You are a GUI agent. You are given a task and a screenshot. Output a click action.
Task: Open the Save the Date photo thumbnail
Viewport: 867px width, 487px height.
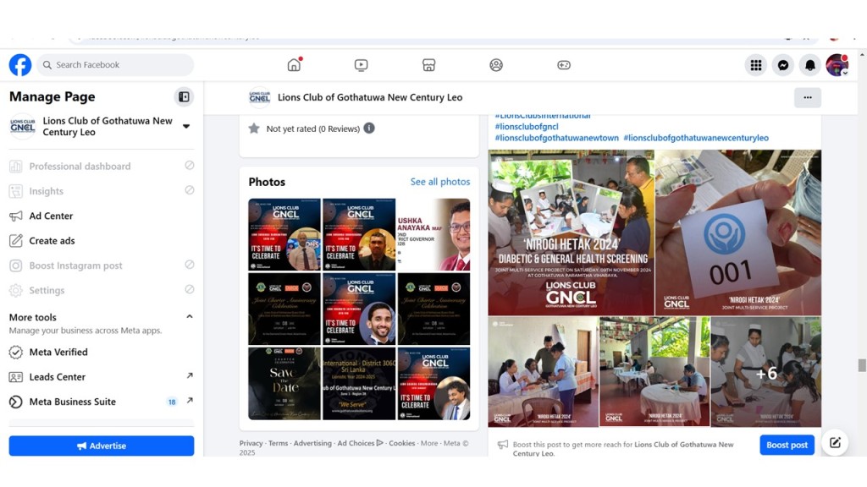284,384
